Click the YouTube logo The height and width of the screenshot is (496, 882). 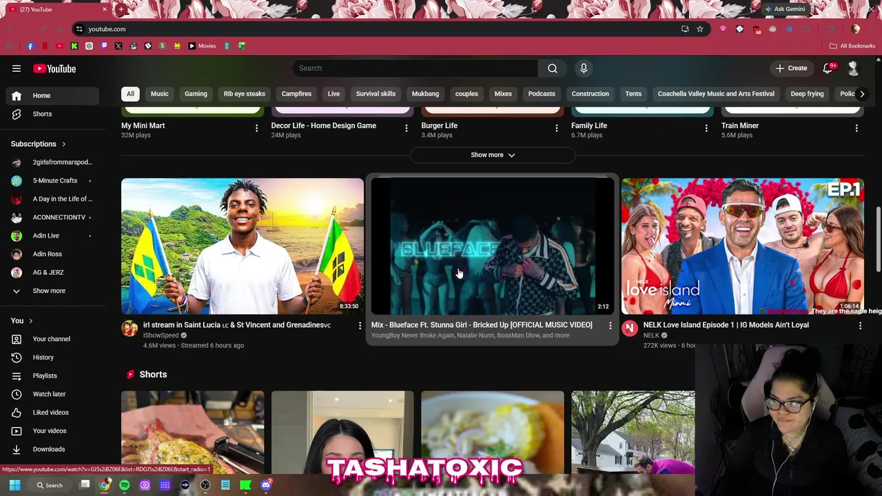54,68
